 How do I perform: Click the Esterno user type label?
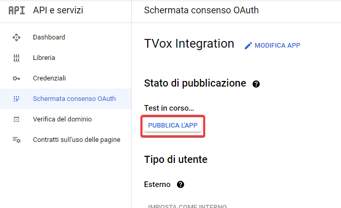tap(157, 184)
